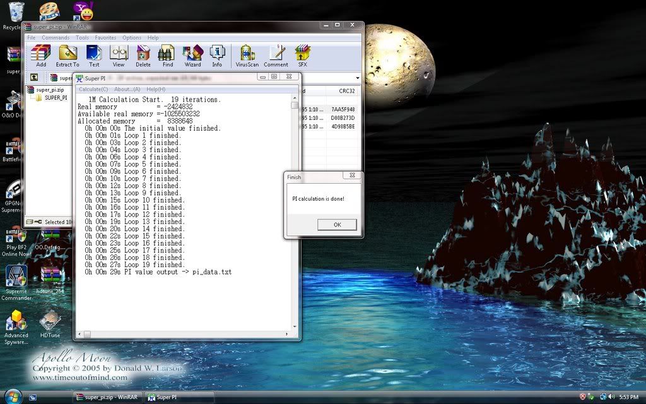This screenshot has height=404, width=646.
Task: Click WinRAR up-one-level folder arrow icon
Action: coord(34,78)
